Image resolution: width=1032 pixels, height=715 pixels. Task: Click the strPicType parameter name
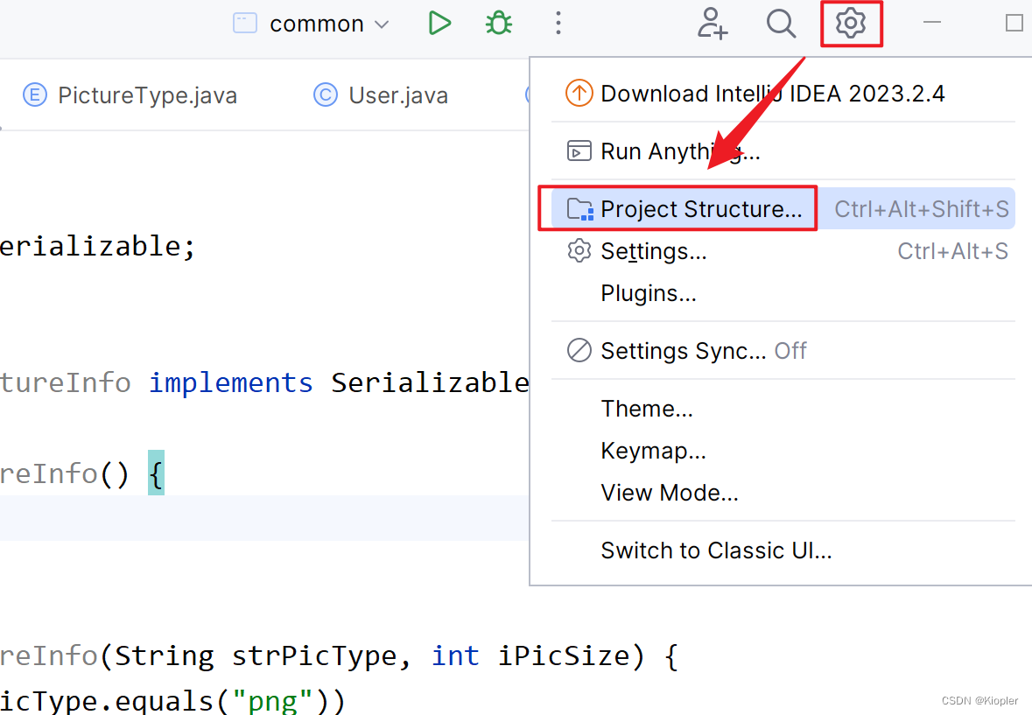coord(314,655)
